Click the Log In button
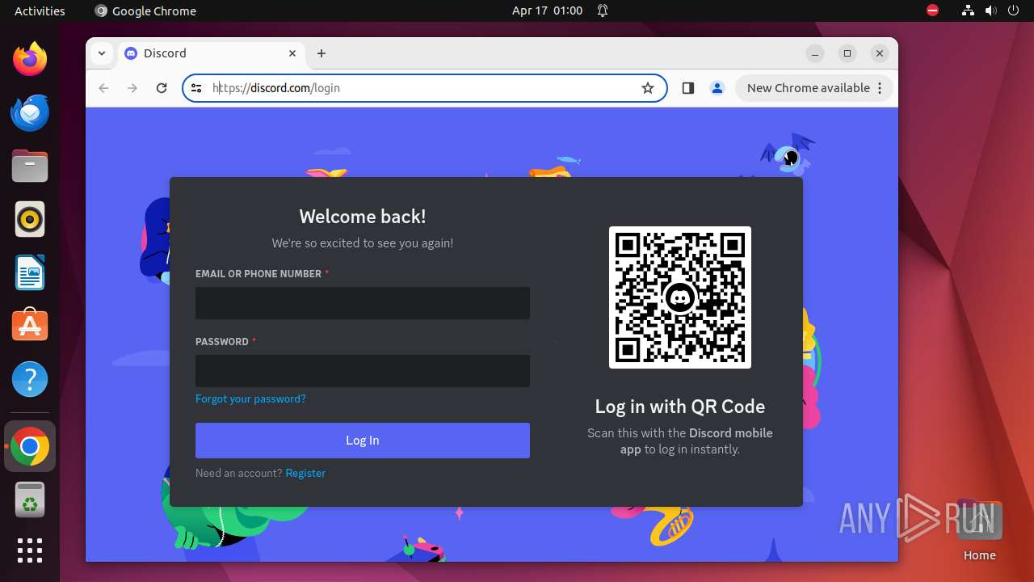This screenshot has width=1034, height=582. click(363, 441)
